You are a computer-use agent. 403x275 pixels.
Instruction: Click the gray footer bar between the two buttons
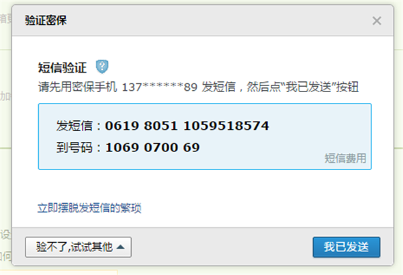click(x=221, y=247)
